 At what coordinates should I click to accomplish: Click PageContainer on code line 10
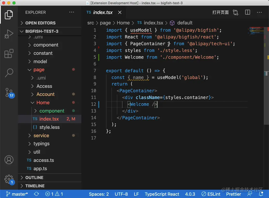pos(137,91)
